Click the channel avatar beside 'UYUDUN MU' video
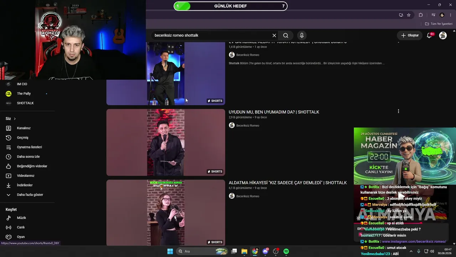This screenshot has width=456, height=257. point(232,125)
